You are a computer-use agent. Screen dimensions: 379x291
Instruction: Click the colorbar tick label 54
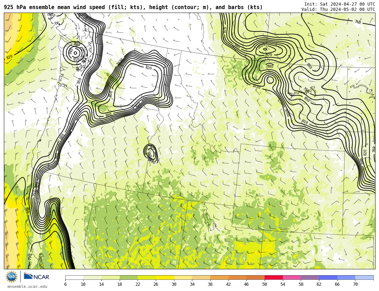[282, 284]
